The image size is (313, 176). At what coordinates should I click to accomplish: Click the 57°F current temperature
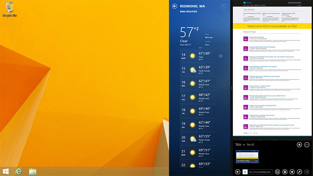(x=189, y=32)
